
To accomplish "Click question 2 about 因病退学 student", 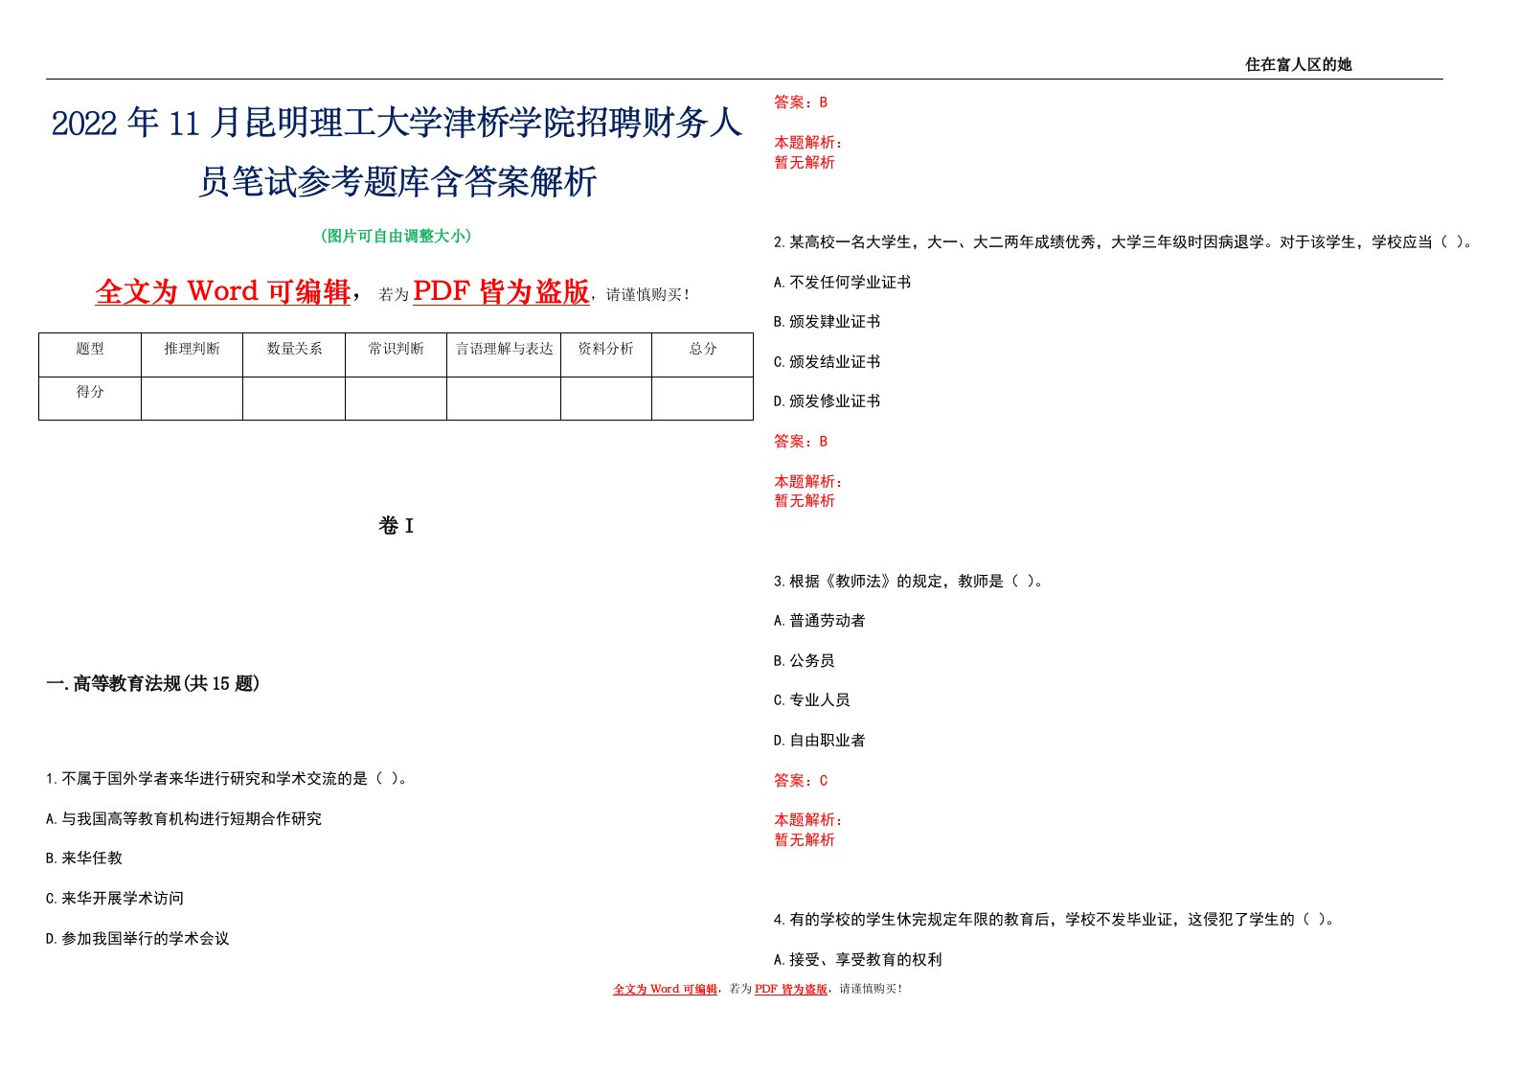I will pyautogui.click(x=1123, y=242).
